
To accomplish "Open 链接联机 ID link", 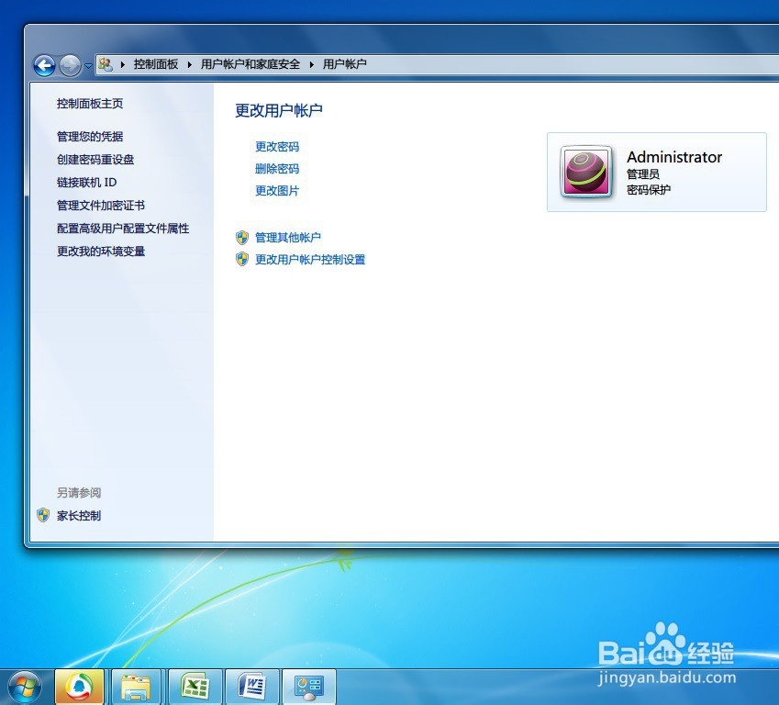I will pyautogui.click(x=87, y=183).
